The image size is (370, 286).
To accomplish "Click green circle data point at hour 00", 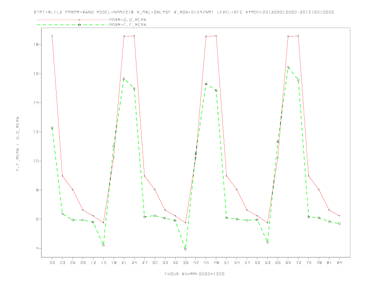I will click(52, 128).
